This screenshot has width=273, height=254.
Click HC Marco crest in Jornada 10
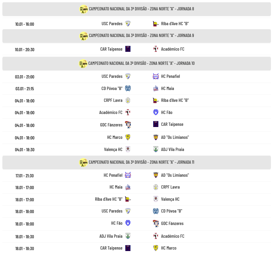(x=128, y=137)
